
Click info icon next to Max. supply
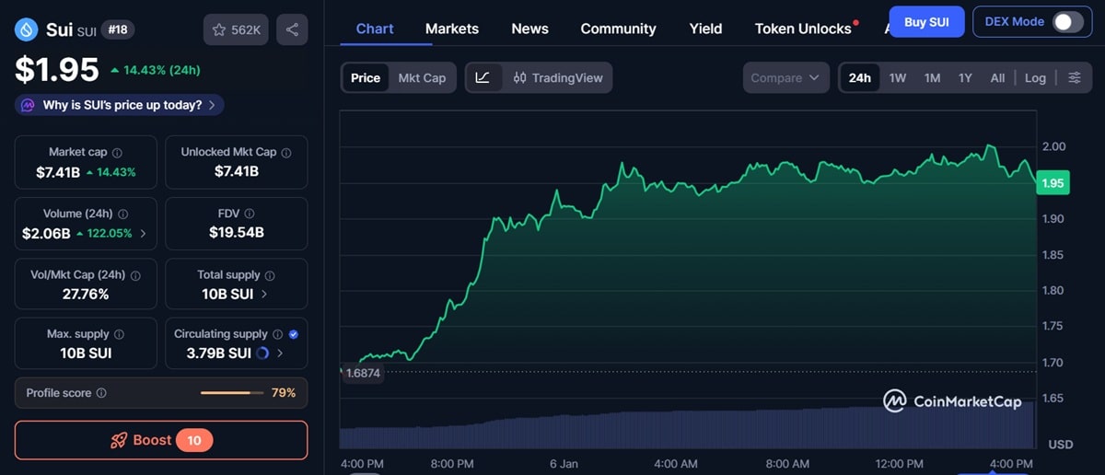pos(119,334)
